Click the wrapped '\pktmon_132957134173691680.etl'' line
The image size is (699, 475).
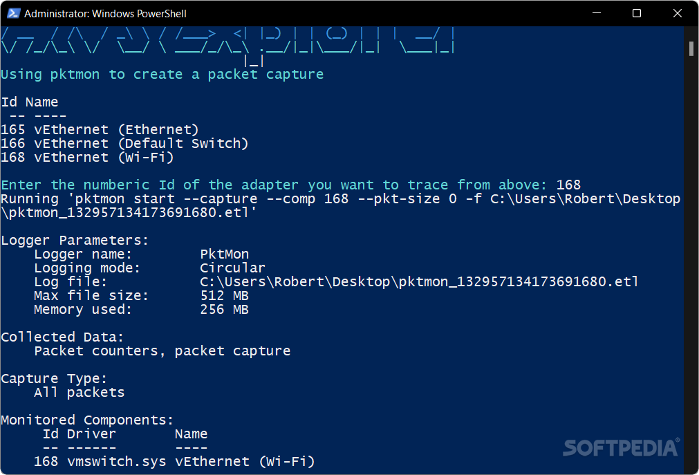click(129, 213)
